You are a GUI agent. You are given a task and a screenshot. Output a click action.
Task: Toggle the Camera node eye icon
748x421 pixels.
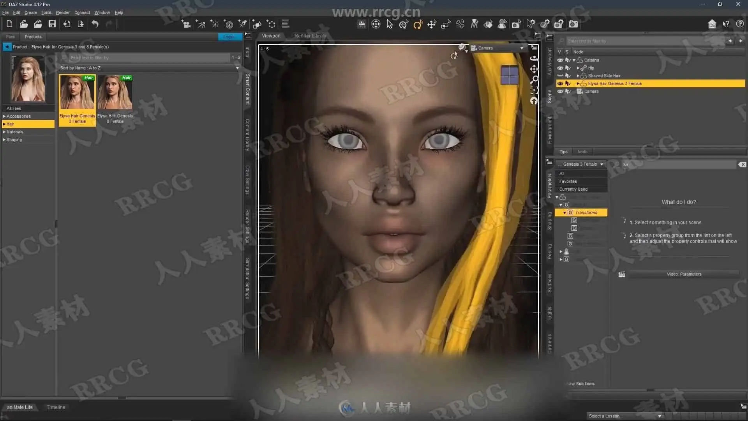coord(560,91)
